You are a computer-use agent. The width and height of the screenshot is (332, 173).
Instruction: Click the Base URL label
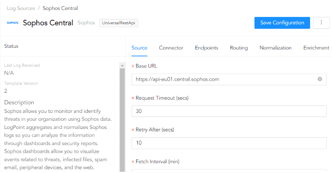146,66
